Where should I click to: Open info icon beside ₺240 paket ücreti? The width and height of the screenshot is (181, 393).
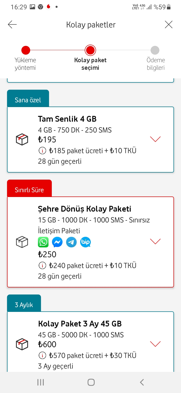tap(42, 266)
